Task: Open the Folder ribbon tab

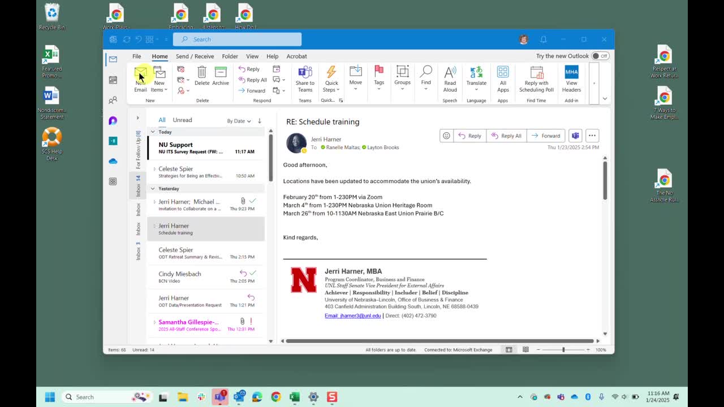Action: click(x=230, y=57)
